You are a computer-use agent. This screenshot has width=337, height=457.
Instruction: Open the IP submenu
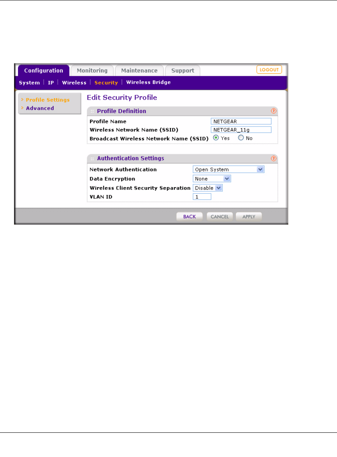pyautogui.click(x=51, y=83)
